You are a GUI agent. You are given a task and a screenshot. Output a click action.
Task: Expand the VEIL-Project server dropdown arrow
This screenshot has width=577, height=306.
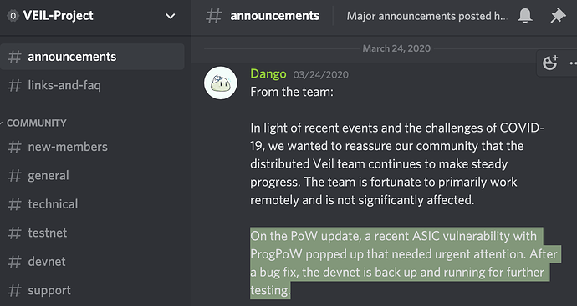170,16
